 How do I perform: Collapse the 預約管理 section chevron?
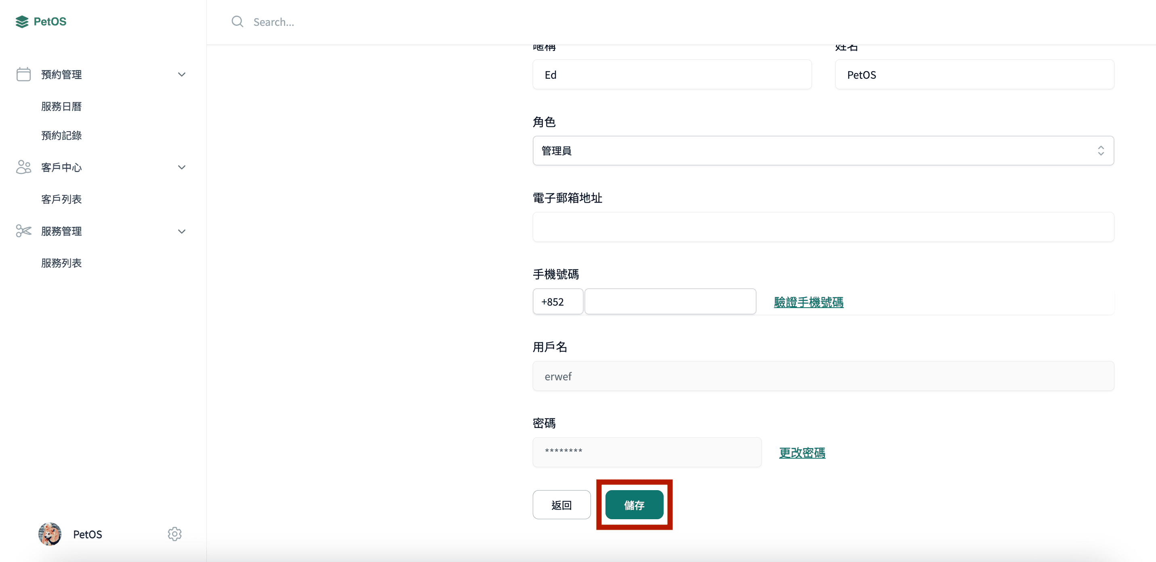coord(182,74)
